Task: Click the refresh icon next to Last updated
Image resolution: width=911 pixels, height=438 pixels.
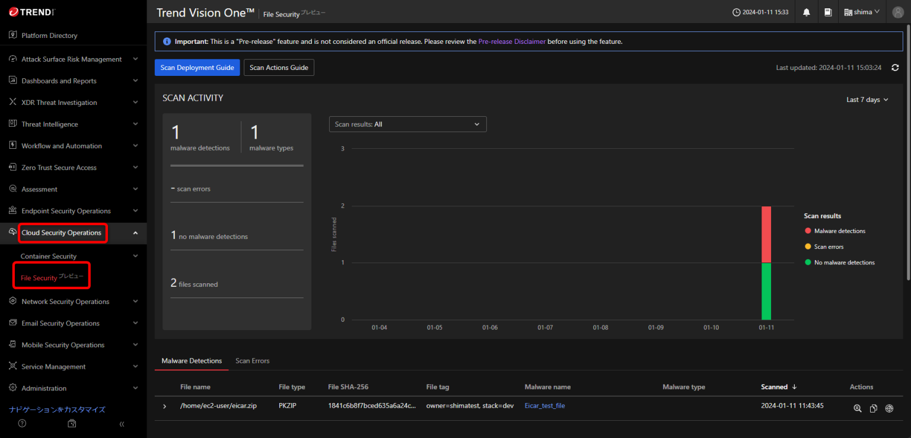Action: click(896, 67)
